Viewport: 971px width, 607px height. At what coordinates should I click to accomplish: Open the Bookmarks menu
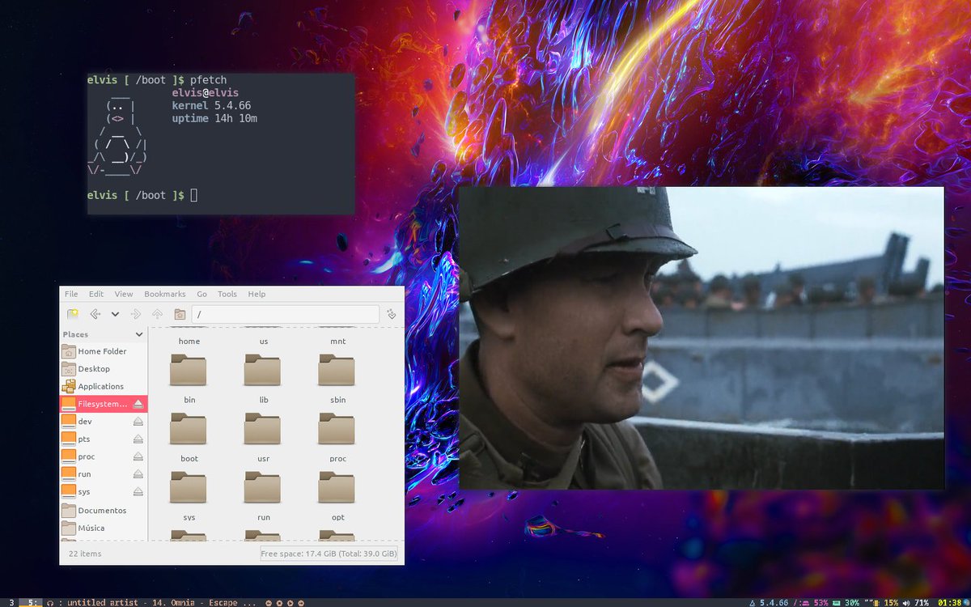[x=165, y=294]
